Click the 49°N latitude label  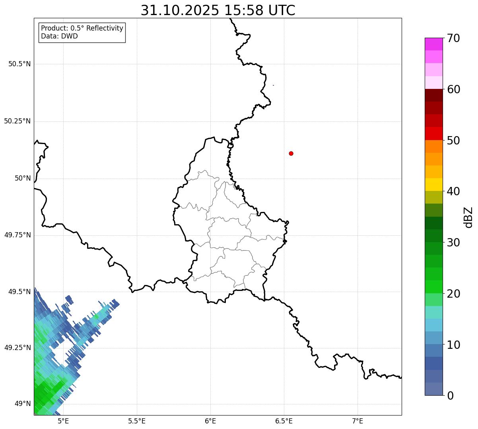tap(23, 404)
